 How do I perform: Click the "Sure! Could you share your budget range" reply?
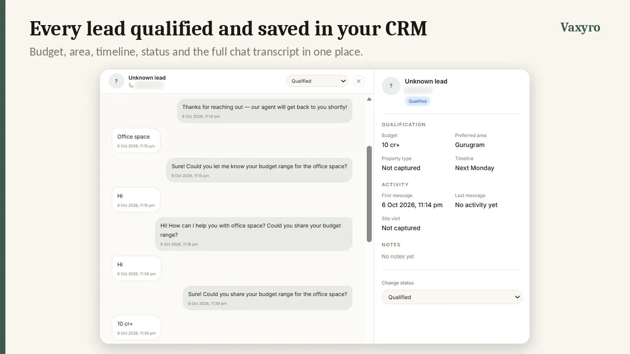268,298
